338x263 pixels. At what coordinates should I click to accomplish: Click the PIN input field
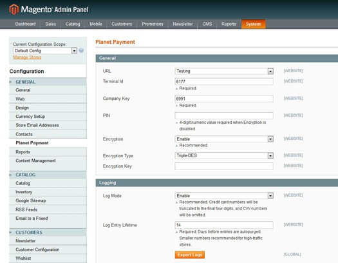(224, 115)
